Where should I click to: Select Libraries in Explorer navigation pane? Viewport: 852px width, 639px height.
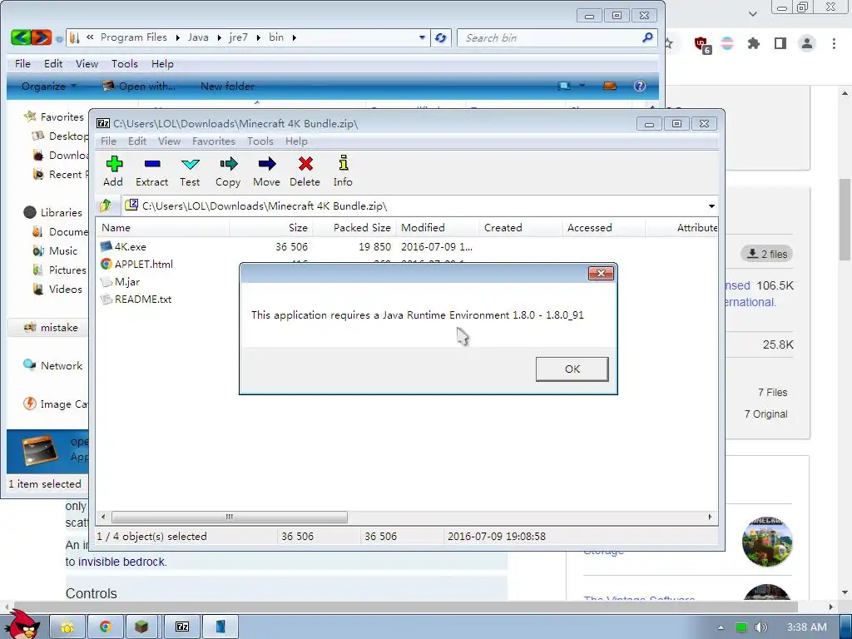point(53,212)
